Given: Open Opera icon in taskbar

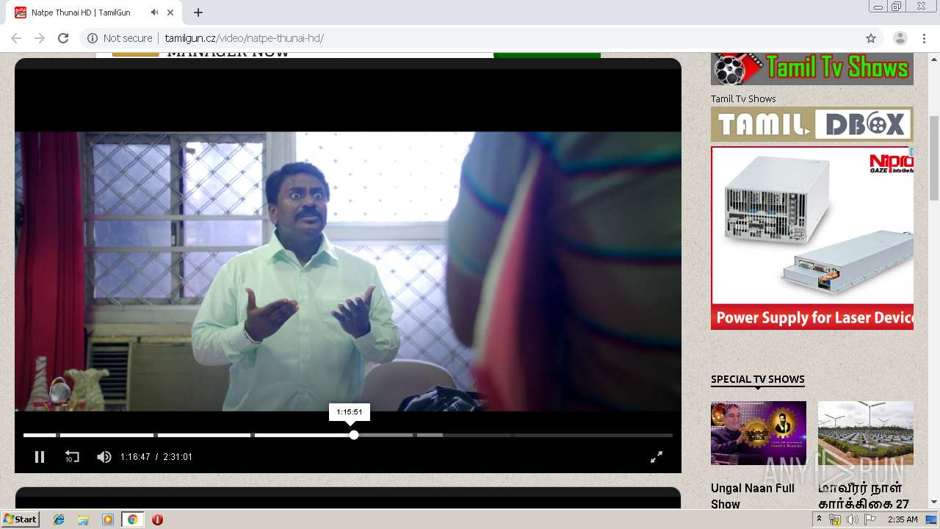Looking at the screenshot, I should [x=157, y=519].
